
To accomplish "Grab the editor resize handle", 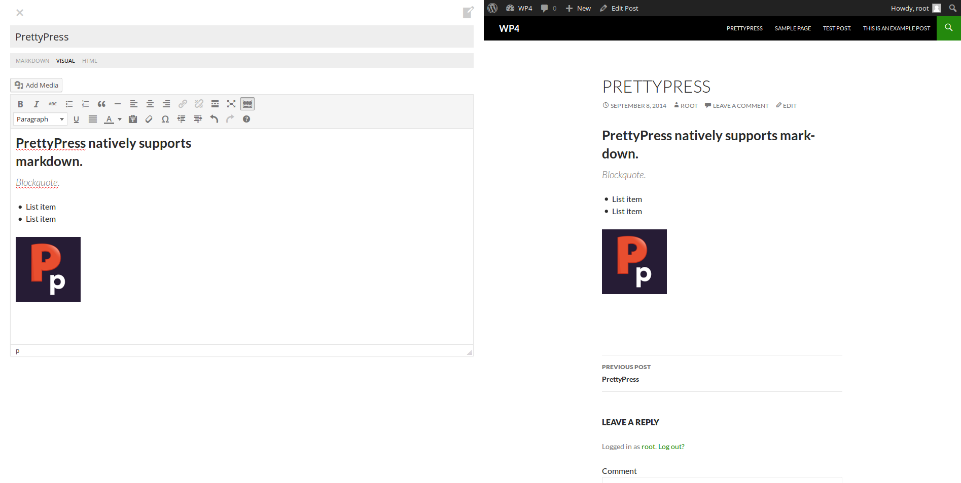I will pyautogui.click(x=470, y=352).
